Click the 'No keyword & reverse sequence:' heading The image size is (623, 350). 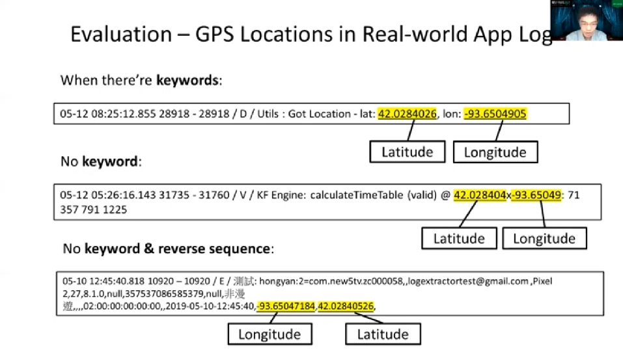169,249
